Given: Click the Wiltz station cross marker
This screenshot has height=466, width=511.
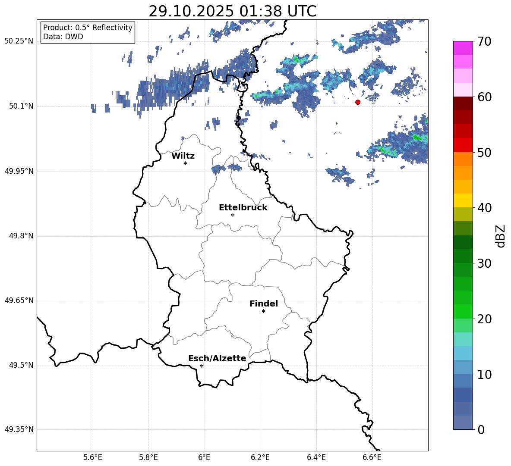Looking at the screenshot, I should [186, 163].
